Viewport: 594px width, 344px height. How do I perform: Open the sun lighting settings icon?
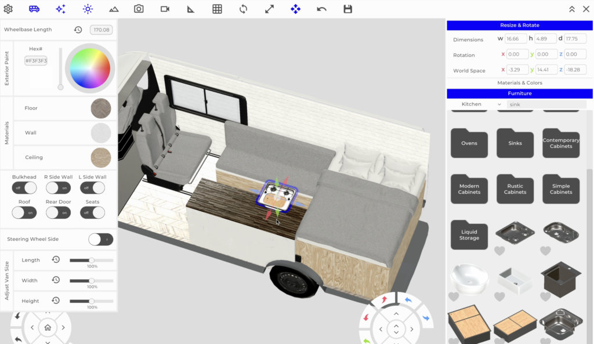click(88, 9)
